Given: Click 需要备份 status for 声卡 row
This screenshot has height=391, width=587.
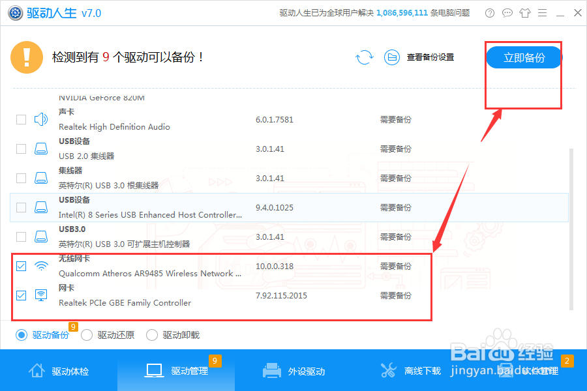Looking at the screenshot, I should [396, 120].
